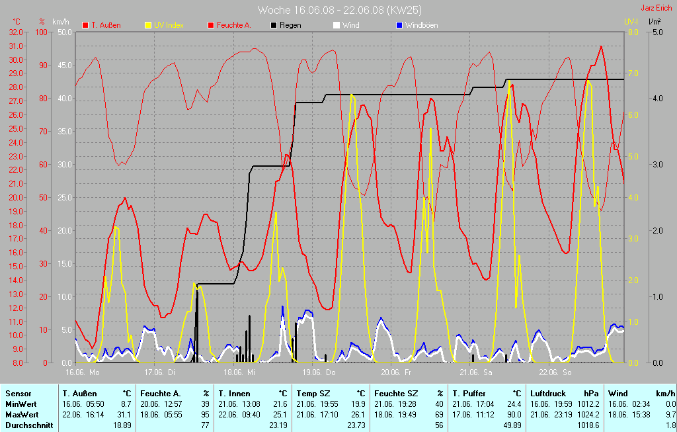The image size is (677, 432).
Task: Click the 'T. Innen' column header in table
Action: point(234,394)
